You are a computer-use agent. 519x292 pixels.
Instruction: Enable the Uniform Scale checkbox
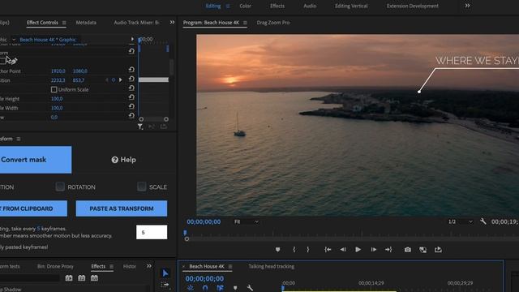click(x=54, y=90)
